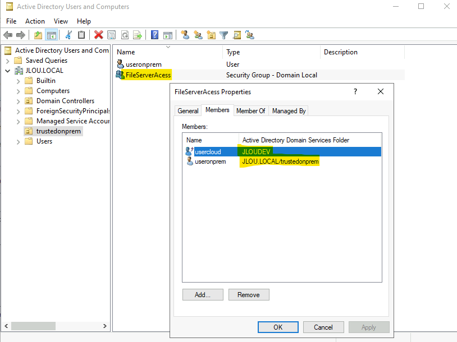Confirm the dialog with OK
This screenshot has width=457, height=342.
(278, 327)
